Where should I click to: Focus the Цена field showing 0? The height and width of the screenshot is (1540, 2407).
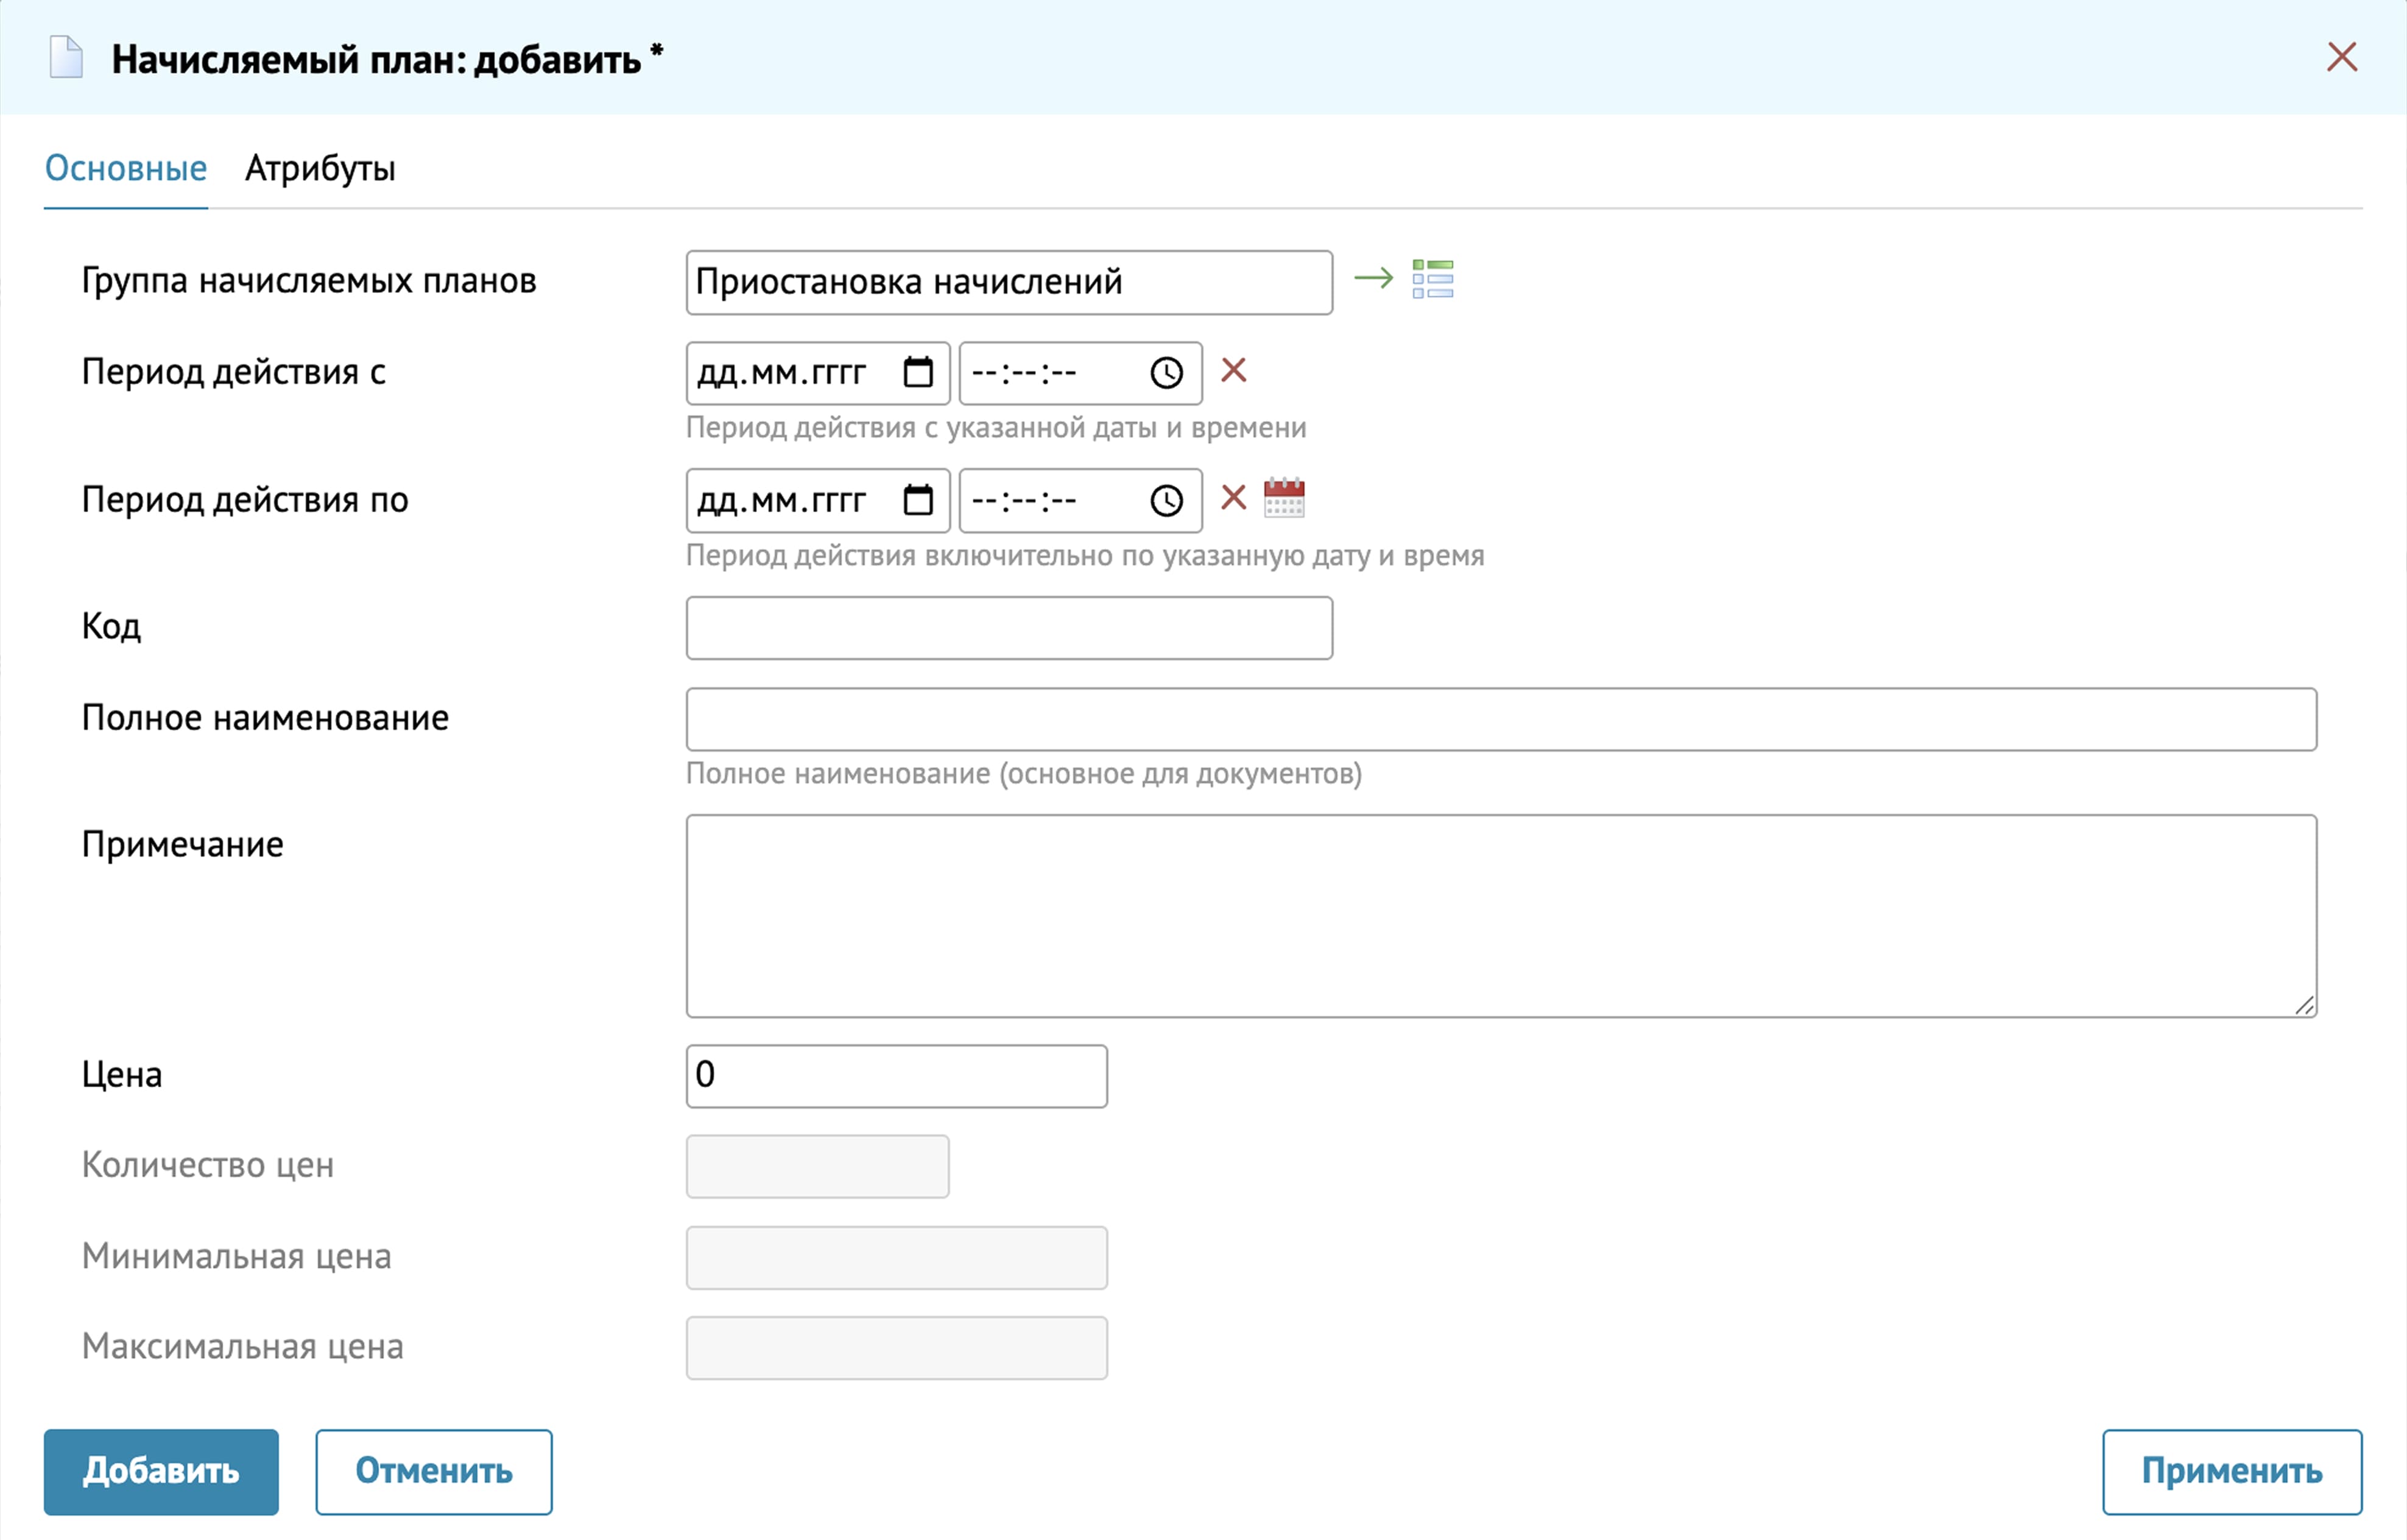tap(896, 1076)
